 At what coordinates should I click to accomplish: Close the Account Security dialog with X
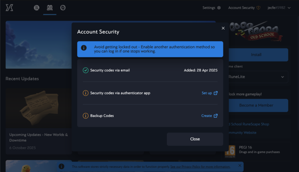(x=223, y=28)
